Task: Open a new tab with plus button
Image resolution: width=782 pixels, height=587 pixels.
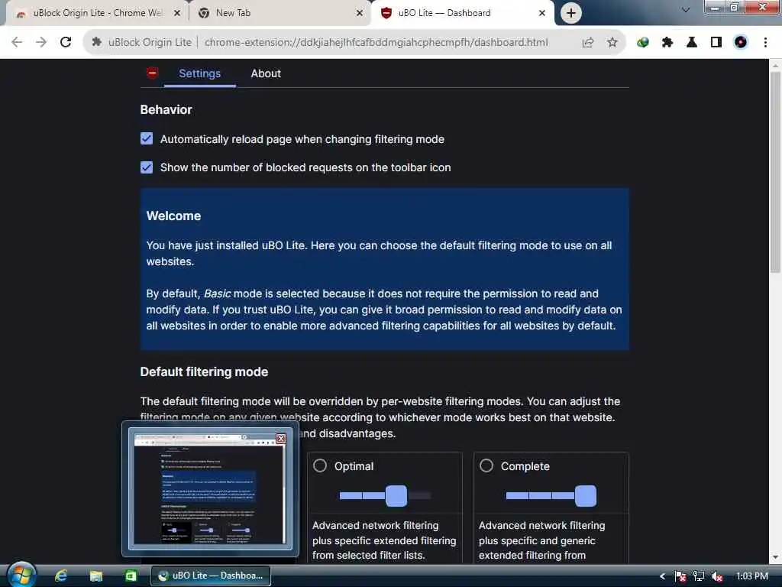Action: (571, 13)
